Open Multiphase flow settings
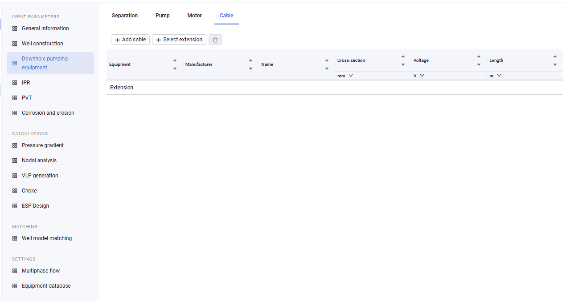 point(41,271)
